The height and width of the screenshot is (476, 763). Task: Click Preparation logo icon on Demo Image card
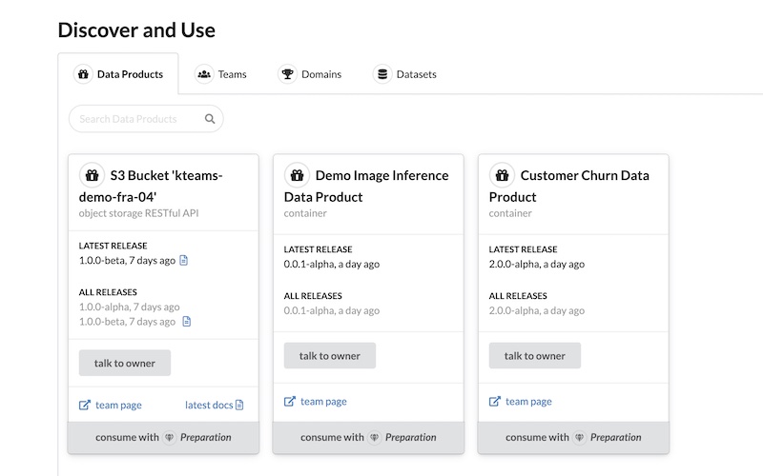[x=374, y=438]
